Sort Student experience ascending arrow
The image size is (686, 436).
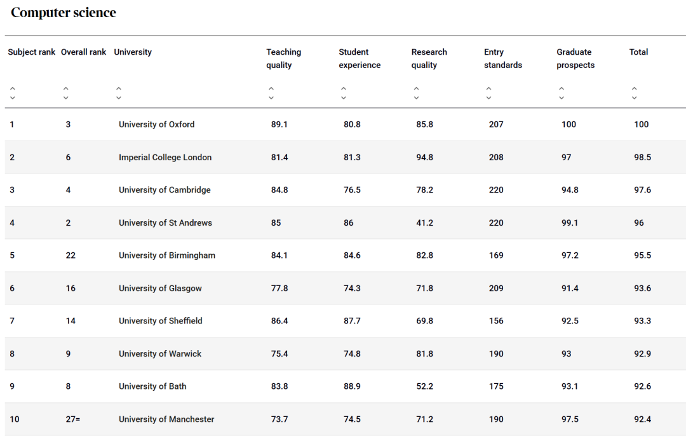344,88
